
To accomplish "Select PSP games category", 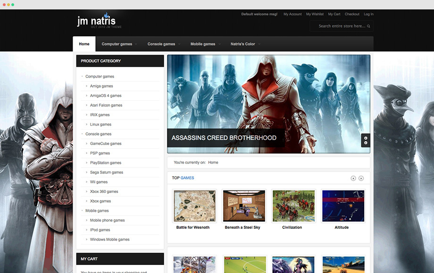I will pyautogui.click(x=100, y=153).
